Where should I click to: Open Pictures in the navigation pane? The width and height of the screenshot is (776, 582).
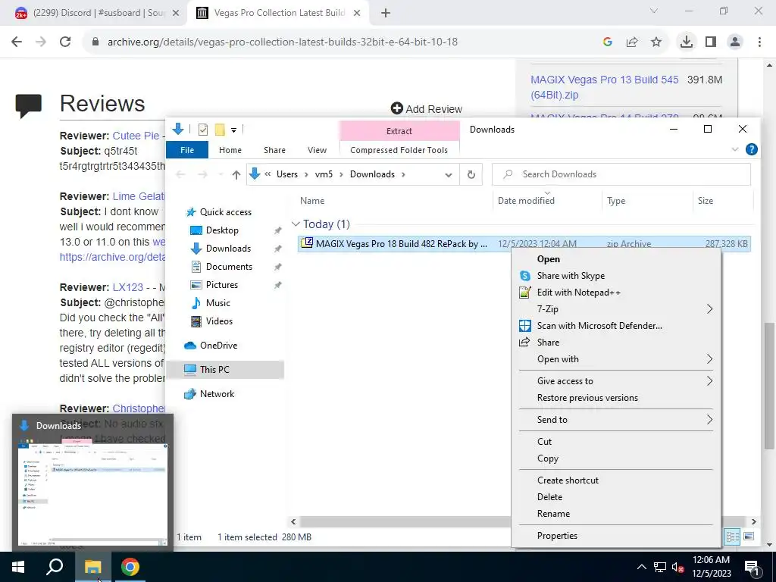(222, 285)
